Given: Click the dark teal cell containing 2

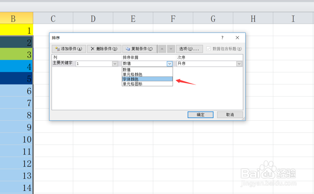Looking at the screenshot, I should (x=16, y=42).
